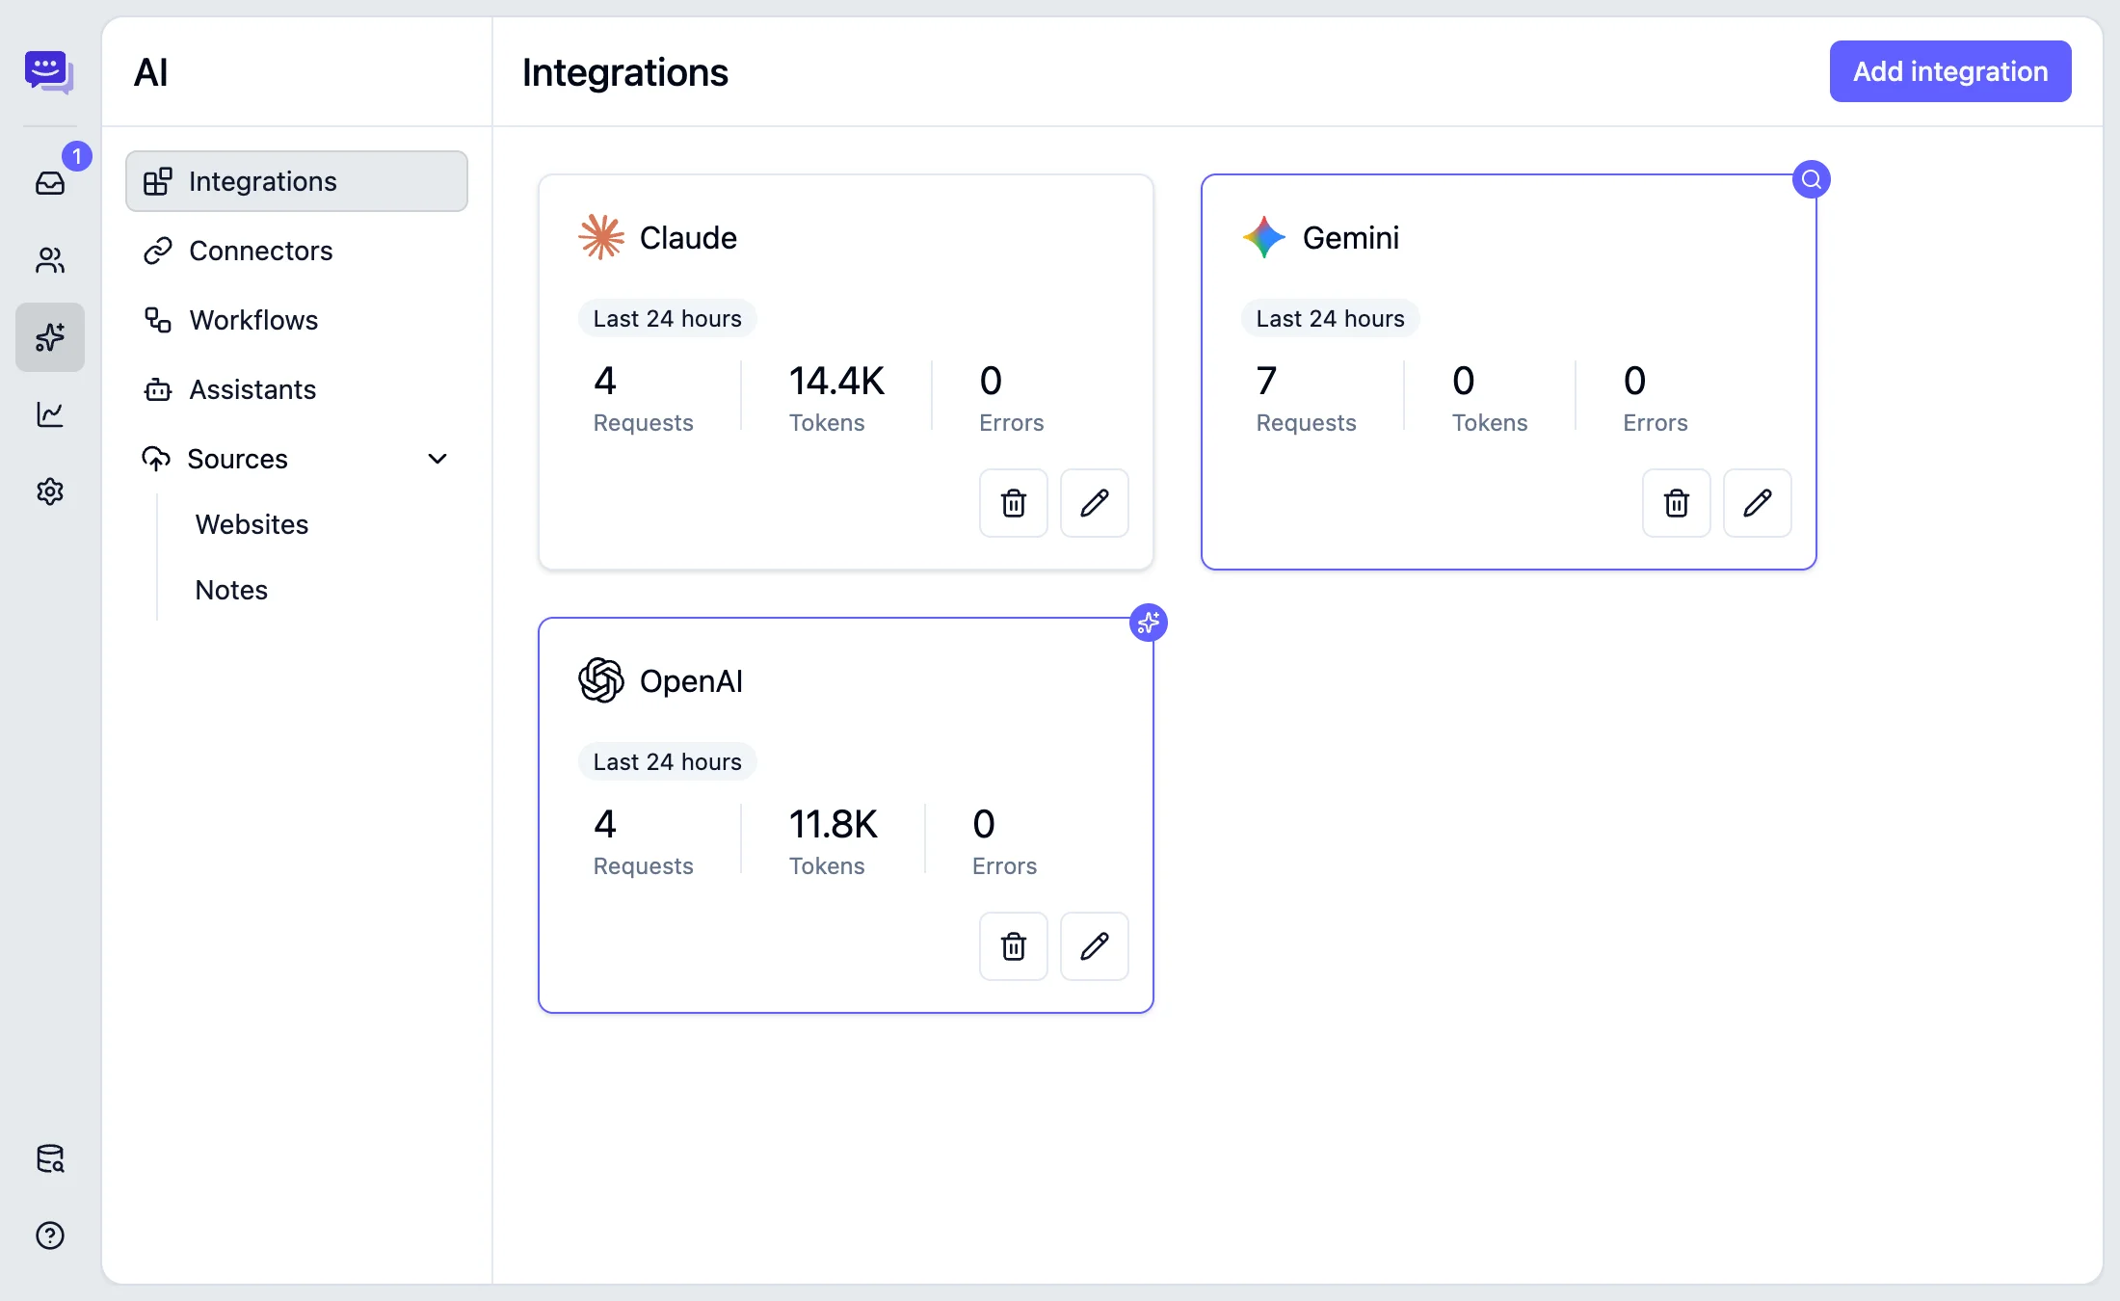Screen dimensions: 2120x1301
Task: Click Last 24 hours on Gemini card
Action: (1330, 318)
